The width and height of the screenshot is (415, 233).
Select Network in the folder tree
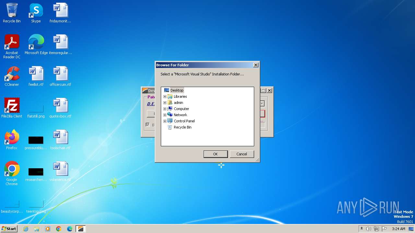click(x=180, y=115)
